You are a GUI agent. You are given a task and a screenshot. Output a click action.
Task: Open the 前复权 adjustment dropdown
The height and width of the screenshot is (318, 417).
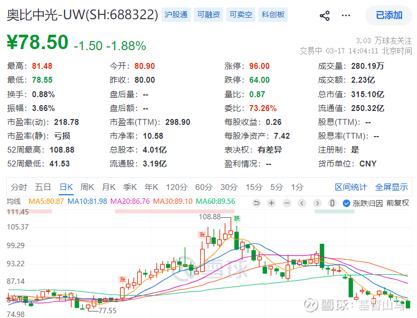[x=398, y=203]
